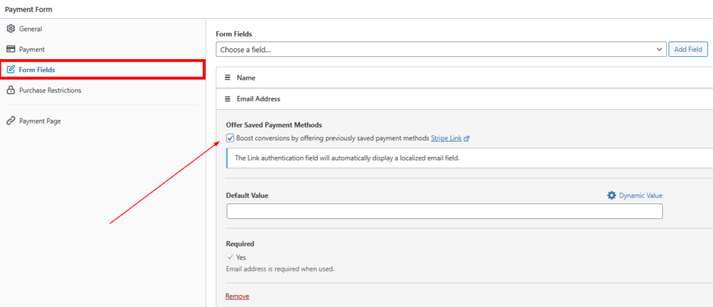Collapse the Email Address field row

pyautogui.click(x=460, y=99)
